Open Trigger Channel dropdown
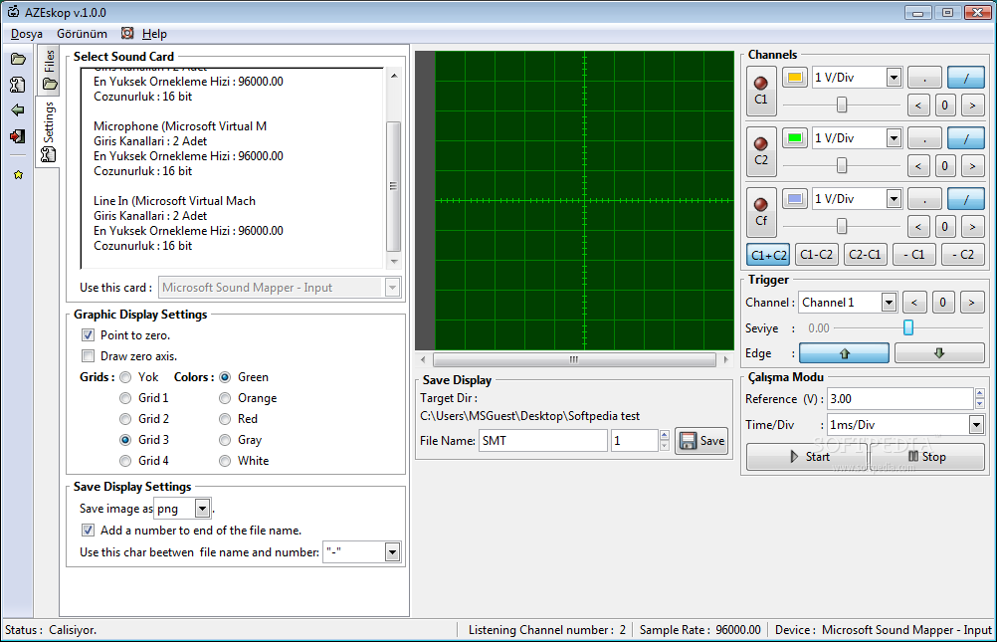This screenshot has height=642, width=997. [889, 303]
